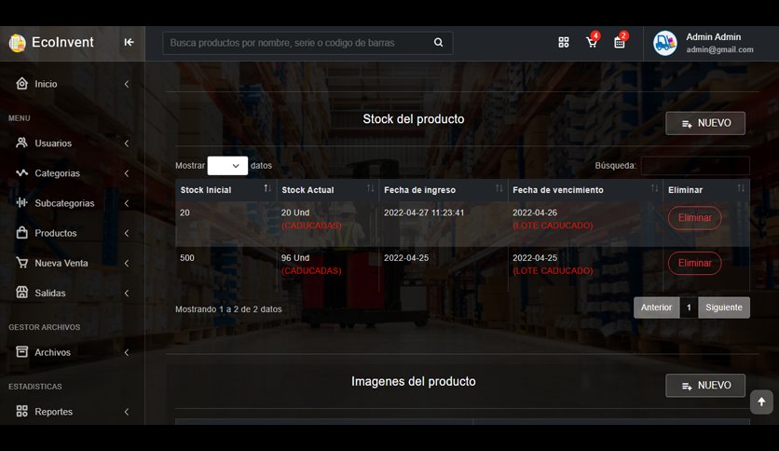Click Eliminar for the 20 stock row
The width and height of the screenshot is (779, 451).
point(694,218)
